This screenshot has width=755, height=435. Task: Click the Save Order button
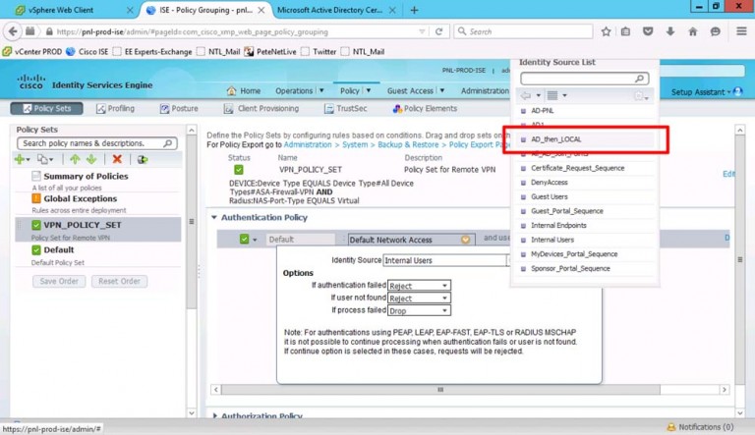(x=59, y=281)
